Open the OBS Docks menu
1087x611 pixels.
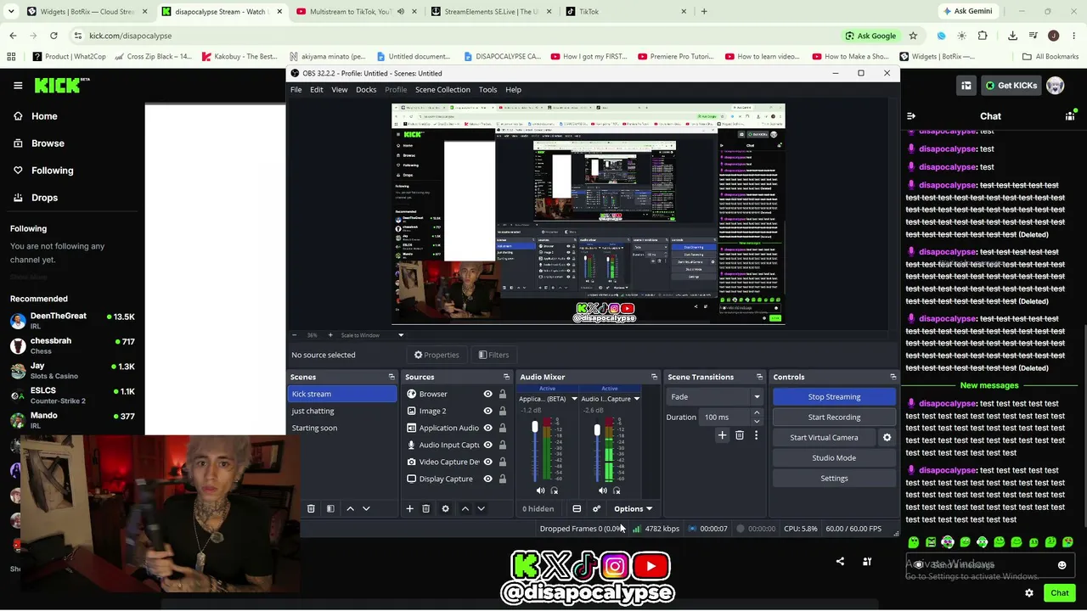coord(366,89)
